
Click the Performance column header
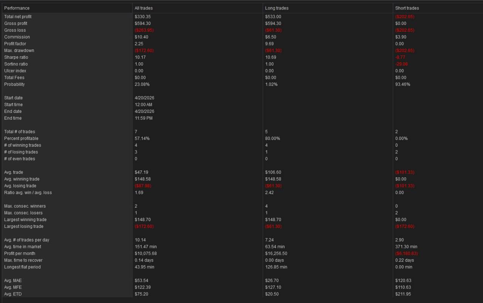point(17,8)
